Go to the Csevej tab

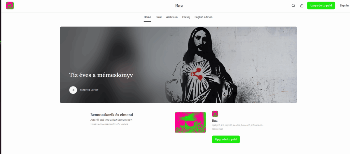(186, 17)
